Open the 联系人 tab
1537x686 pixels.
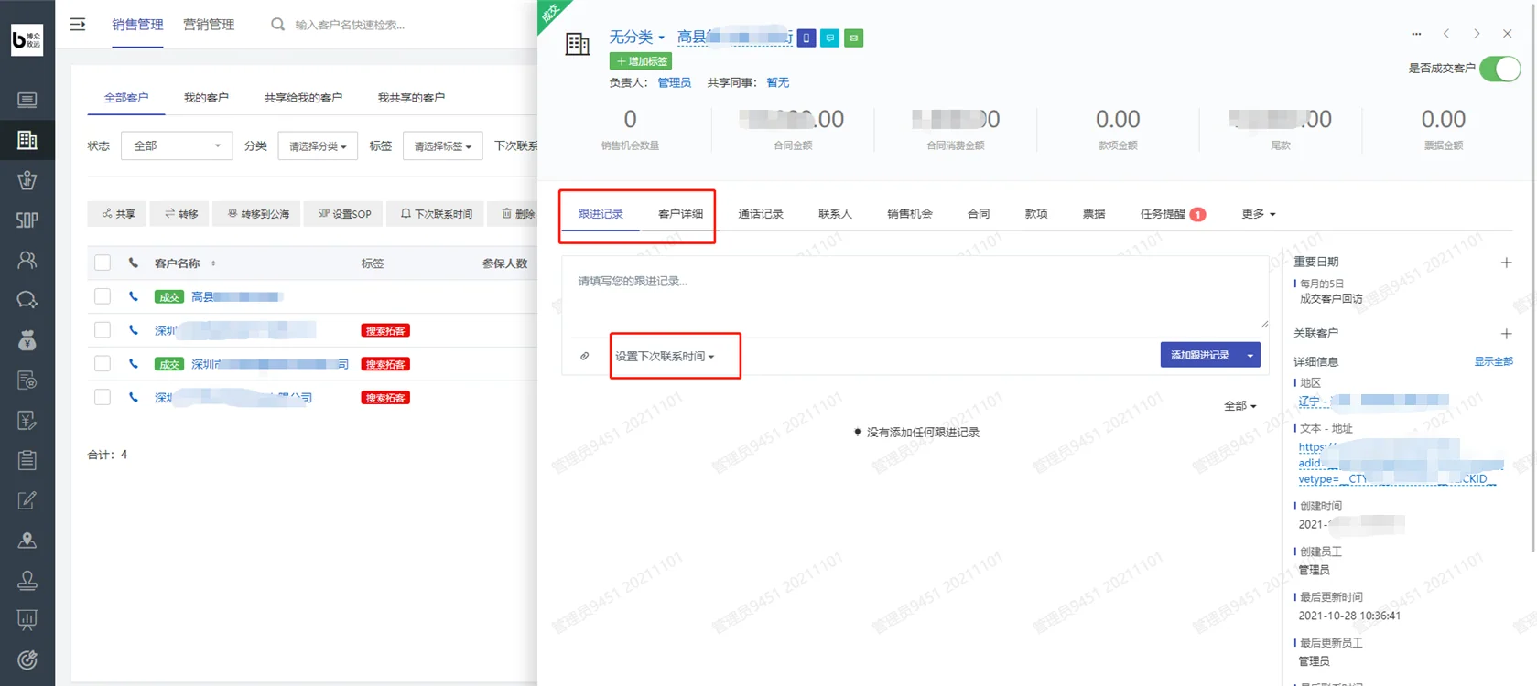pyautogui.click(x=835, y=214)
